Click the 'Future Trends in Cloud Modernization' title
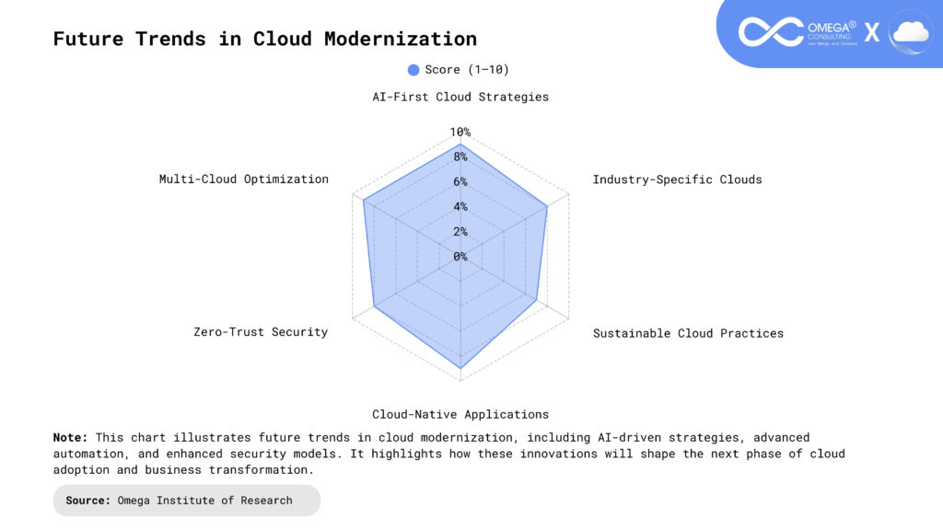 tap(265, 39)
